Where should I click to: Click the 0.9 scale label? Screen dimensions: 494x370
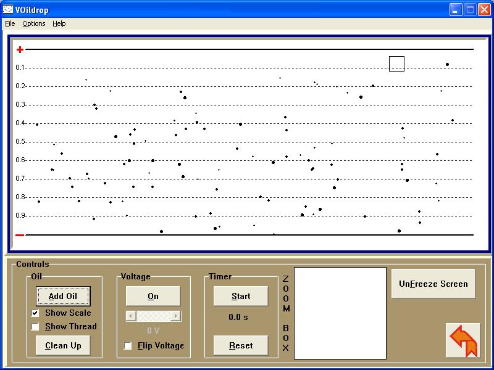(20, 216)
